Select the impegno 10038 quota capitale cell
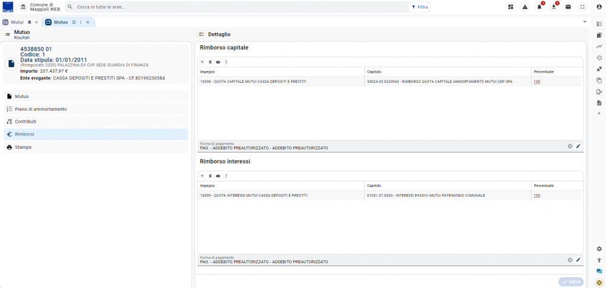Viewport: 606px width, 288px height. pos(281,82)
